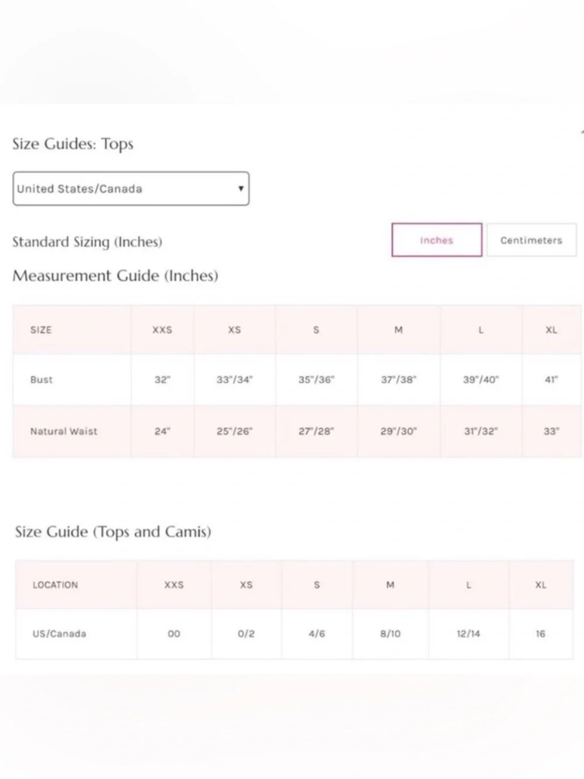Select the 33"/34" bust cell for XS
The width and height of the screenshot is (584, 779).
click(235, 380)
